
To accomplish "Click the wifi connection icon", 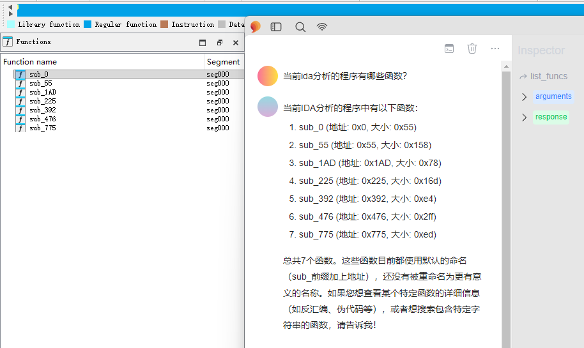I will (322, 27).
